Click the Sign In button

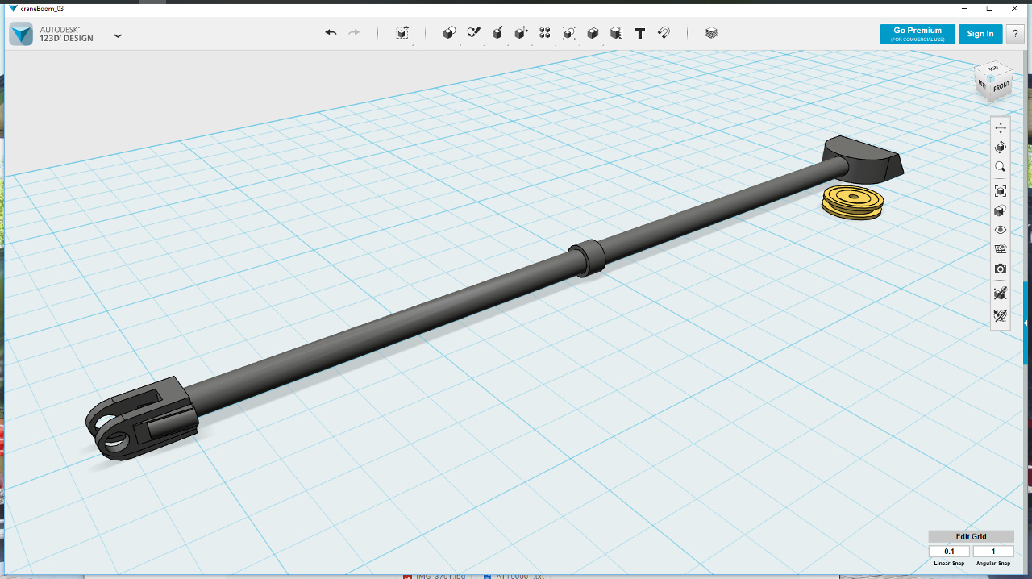(x=980, y=34)
